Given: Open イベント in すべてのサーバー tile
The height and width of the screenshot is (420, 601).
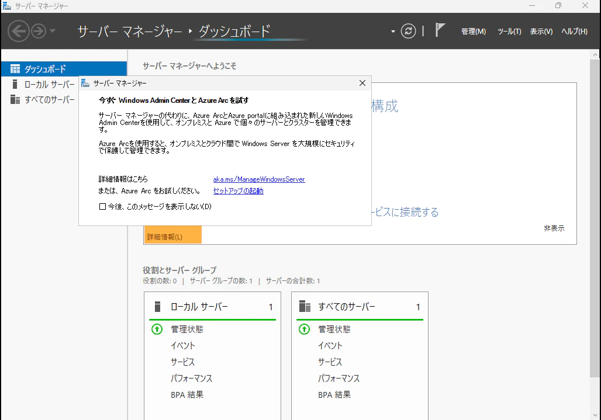Looking at the screenshot, I should 330,346.
